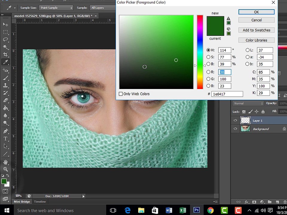Image resolution: width=287 pixels, height=215 pixels.
Task: Select the Line tool
Action: (x=5, y=153)
